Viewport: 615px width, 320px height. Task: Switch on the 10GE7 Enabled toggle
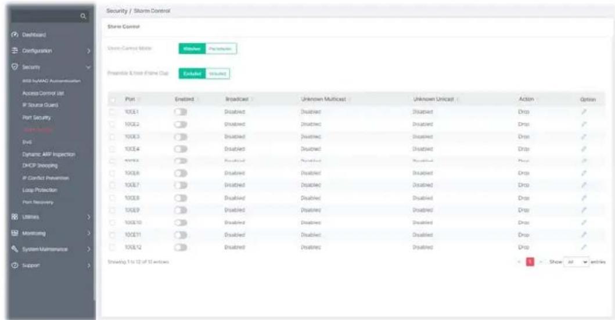tap(181, 185)
